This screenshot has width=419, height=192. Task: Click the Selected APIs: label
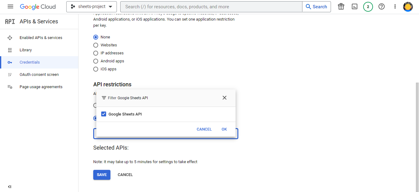point(111,148)
